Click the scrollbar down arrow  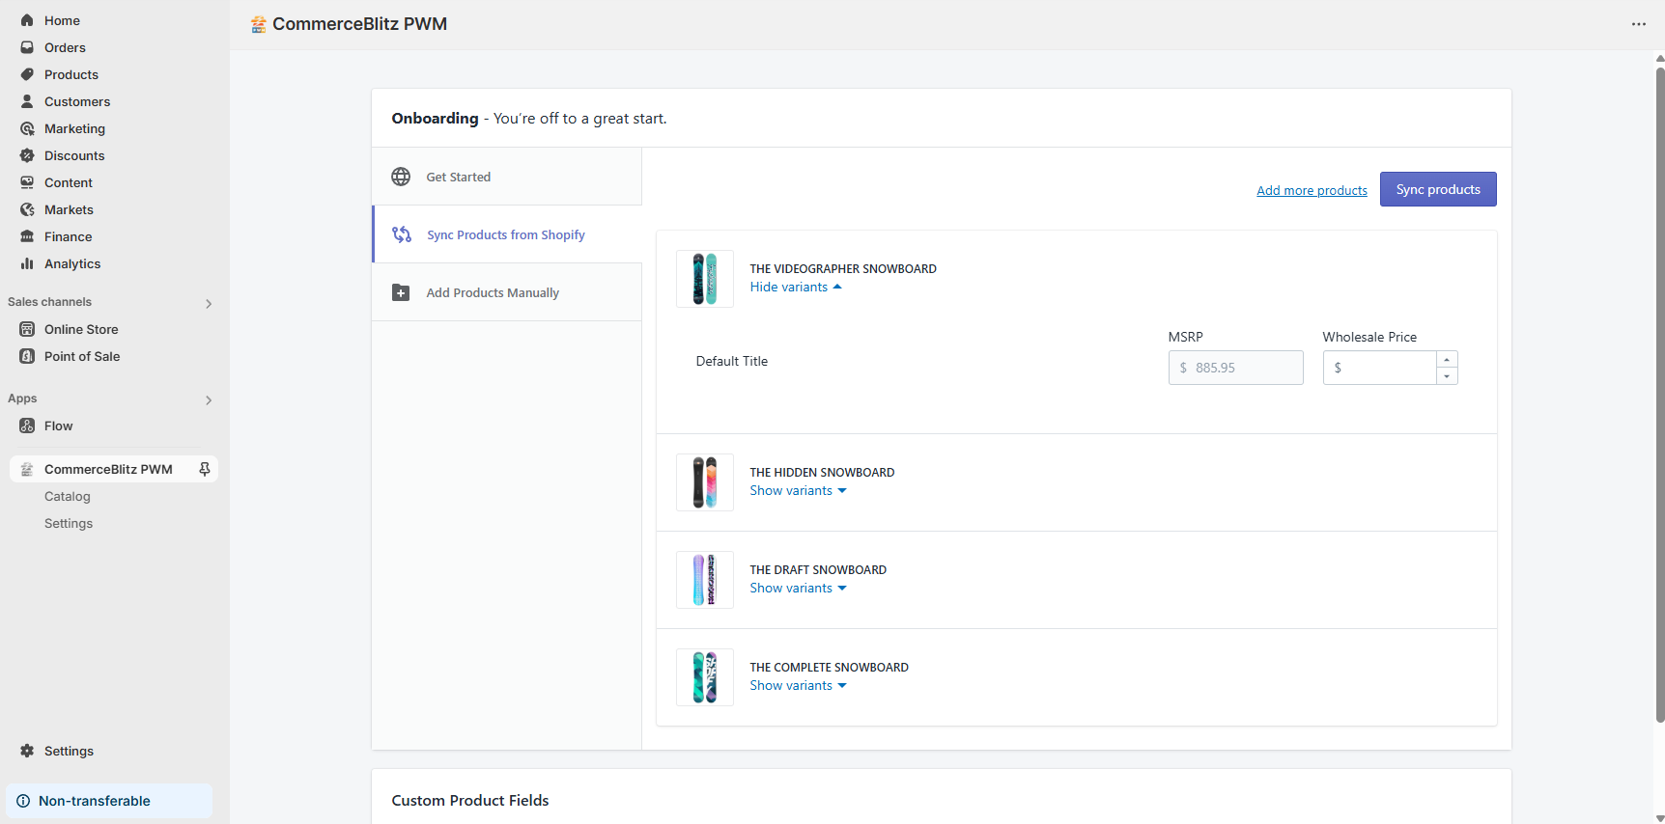pyautogui.click(x=1660, y=817)
